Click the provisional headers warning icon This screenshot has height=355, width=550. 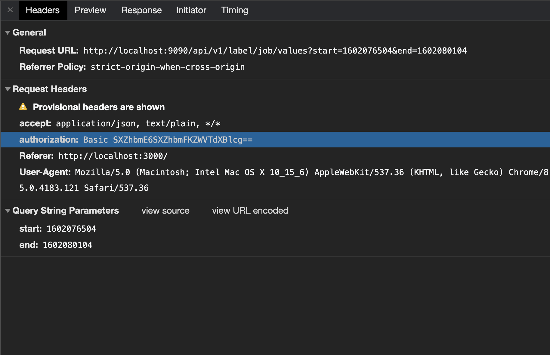[23, 106]
